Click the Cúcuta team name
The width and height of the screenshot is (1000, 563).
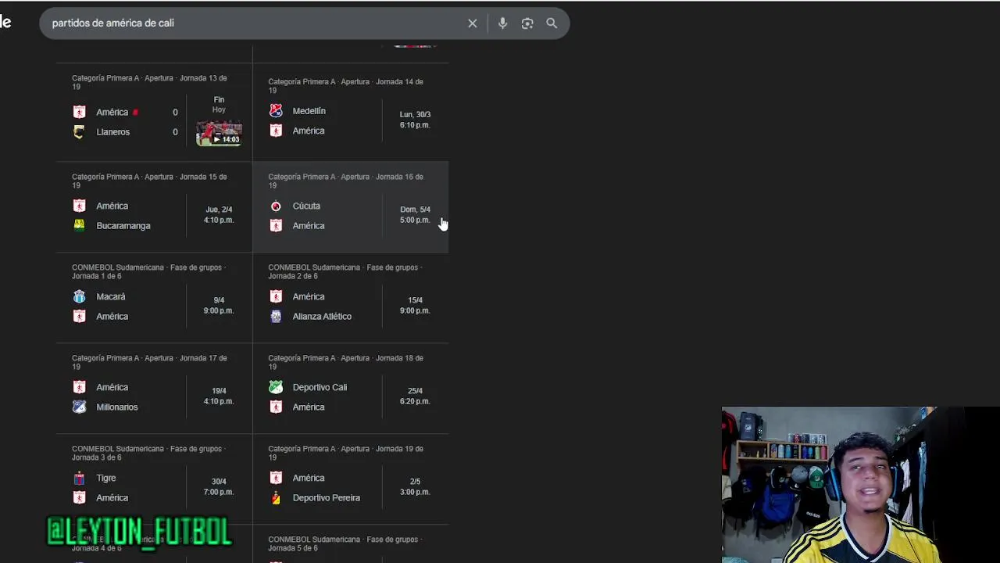tap(306, 206)
